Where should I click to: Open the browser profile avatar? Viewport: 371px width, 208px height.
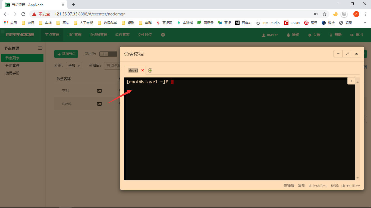(356, 14)
